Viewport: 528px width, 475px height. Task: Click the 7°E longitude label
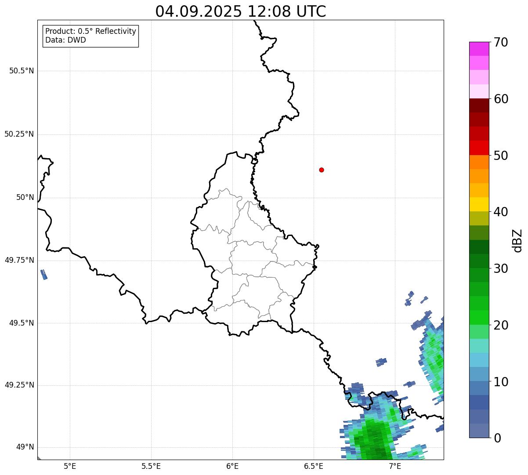click(x=395, y=466)
